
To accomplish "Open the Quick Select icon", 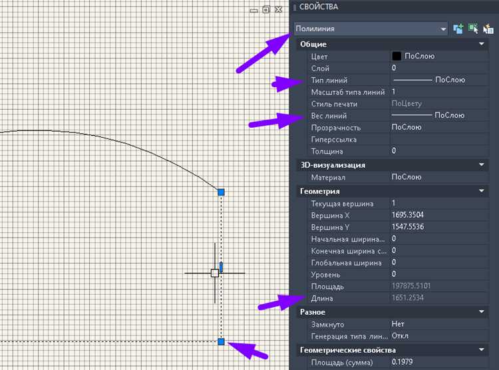I will tap(488, 29).
